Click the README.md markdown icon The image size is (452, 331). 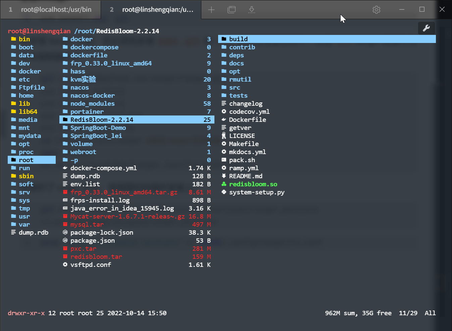click(224, 176)
